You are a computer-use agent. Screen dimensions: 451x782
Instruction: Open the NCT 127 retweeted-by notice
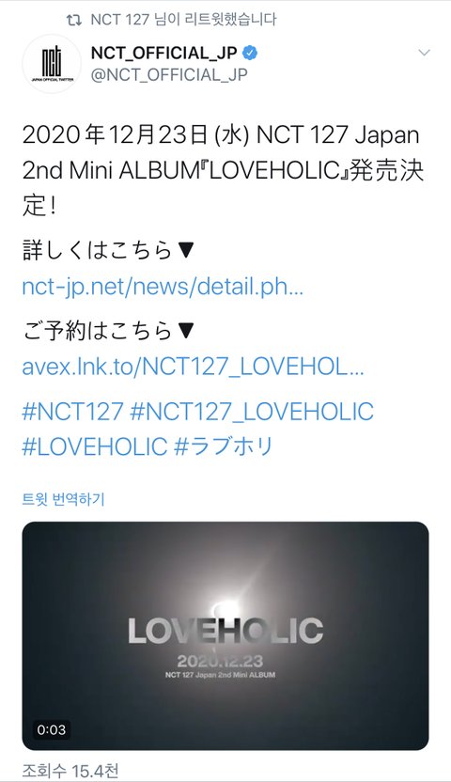183,20
